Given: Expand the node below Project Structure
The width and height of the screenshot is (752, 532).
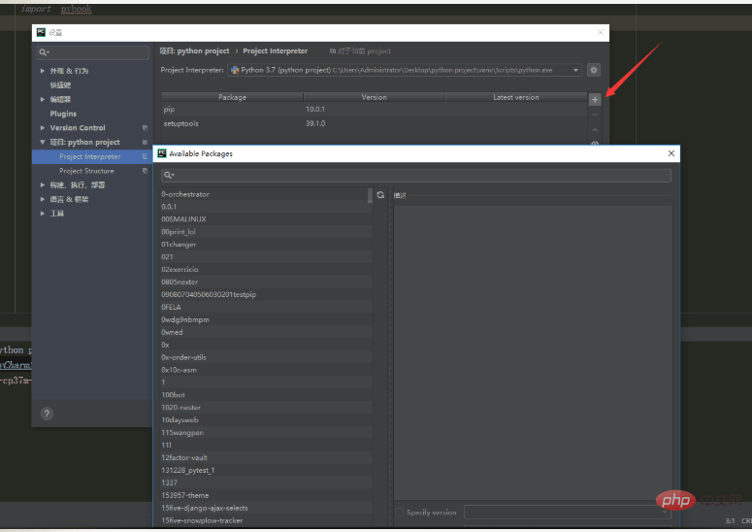Looking at the screenshot, I should coord(43,184).
